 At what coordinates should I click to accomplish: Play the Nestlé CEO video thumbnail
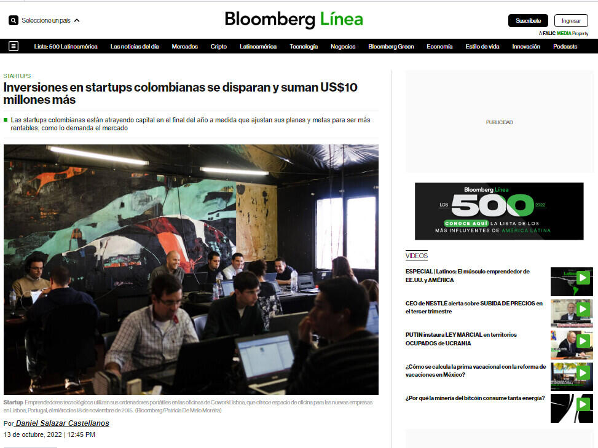pos(572,313)
